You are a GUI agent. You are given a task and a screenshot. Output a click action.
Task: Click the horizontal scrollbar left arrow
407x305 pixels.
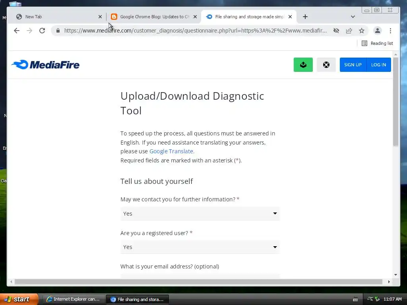pos(11,282)
